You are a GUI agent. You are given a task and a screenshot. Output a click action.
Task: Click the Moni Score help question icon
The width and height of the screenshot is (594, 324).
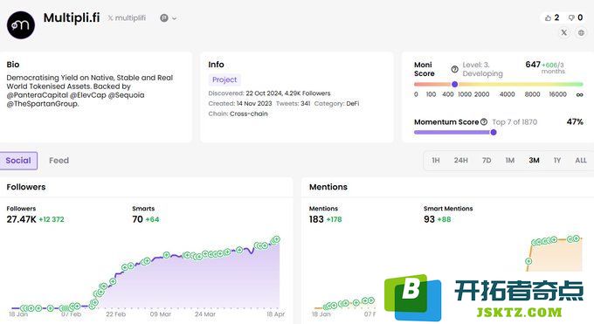tap(454, 69)
